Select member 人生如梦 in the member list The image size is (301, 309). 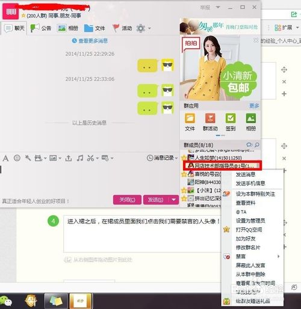coord(217,158)
